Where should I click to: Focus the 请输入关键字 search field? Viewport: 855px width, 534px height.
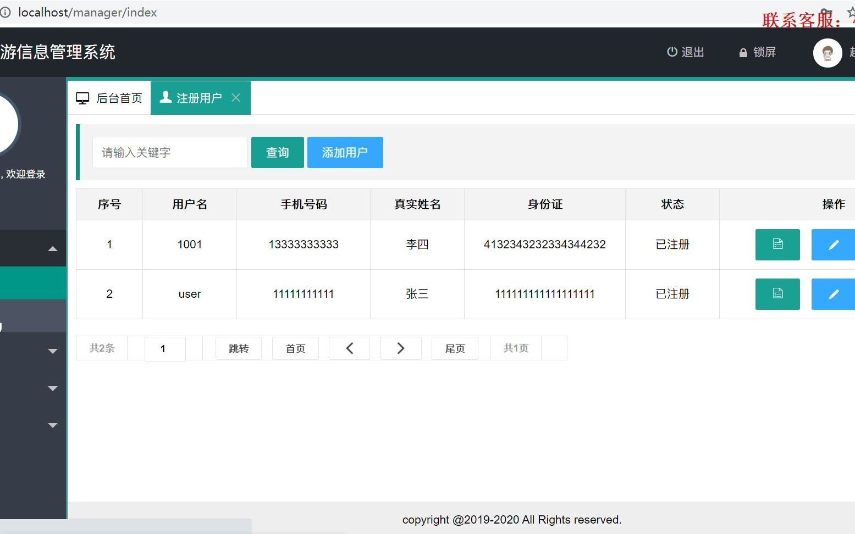(170, 153)
